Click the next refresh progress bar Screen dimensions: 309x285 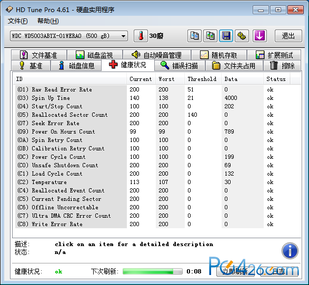pyautogui.click(x=152, y=271)
